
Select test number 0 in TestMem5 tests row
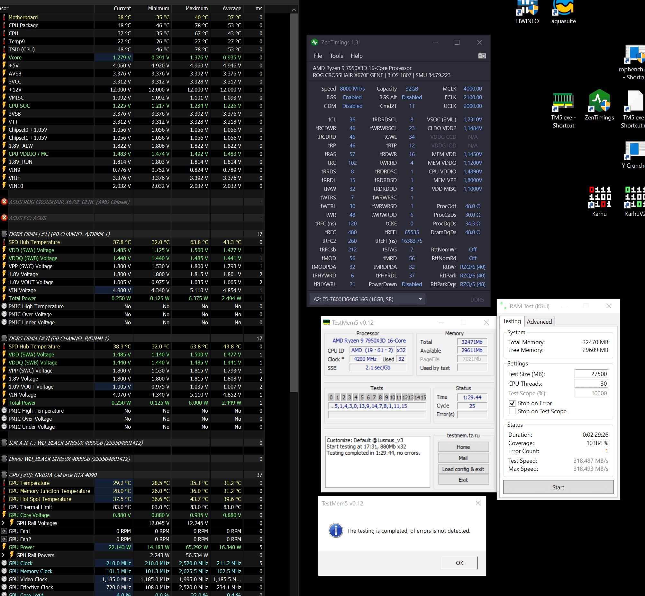click(331, 397)
